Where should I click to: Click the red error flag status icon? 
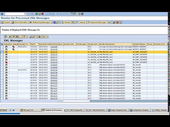coord(6,62)
